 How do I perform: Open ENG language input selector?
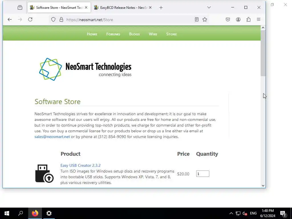(253, 213)
